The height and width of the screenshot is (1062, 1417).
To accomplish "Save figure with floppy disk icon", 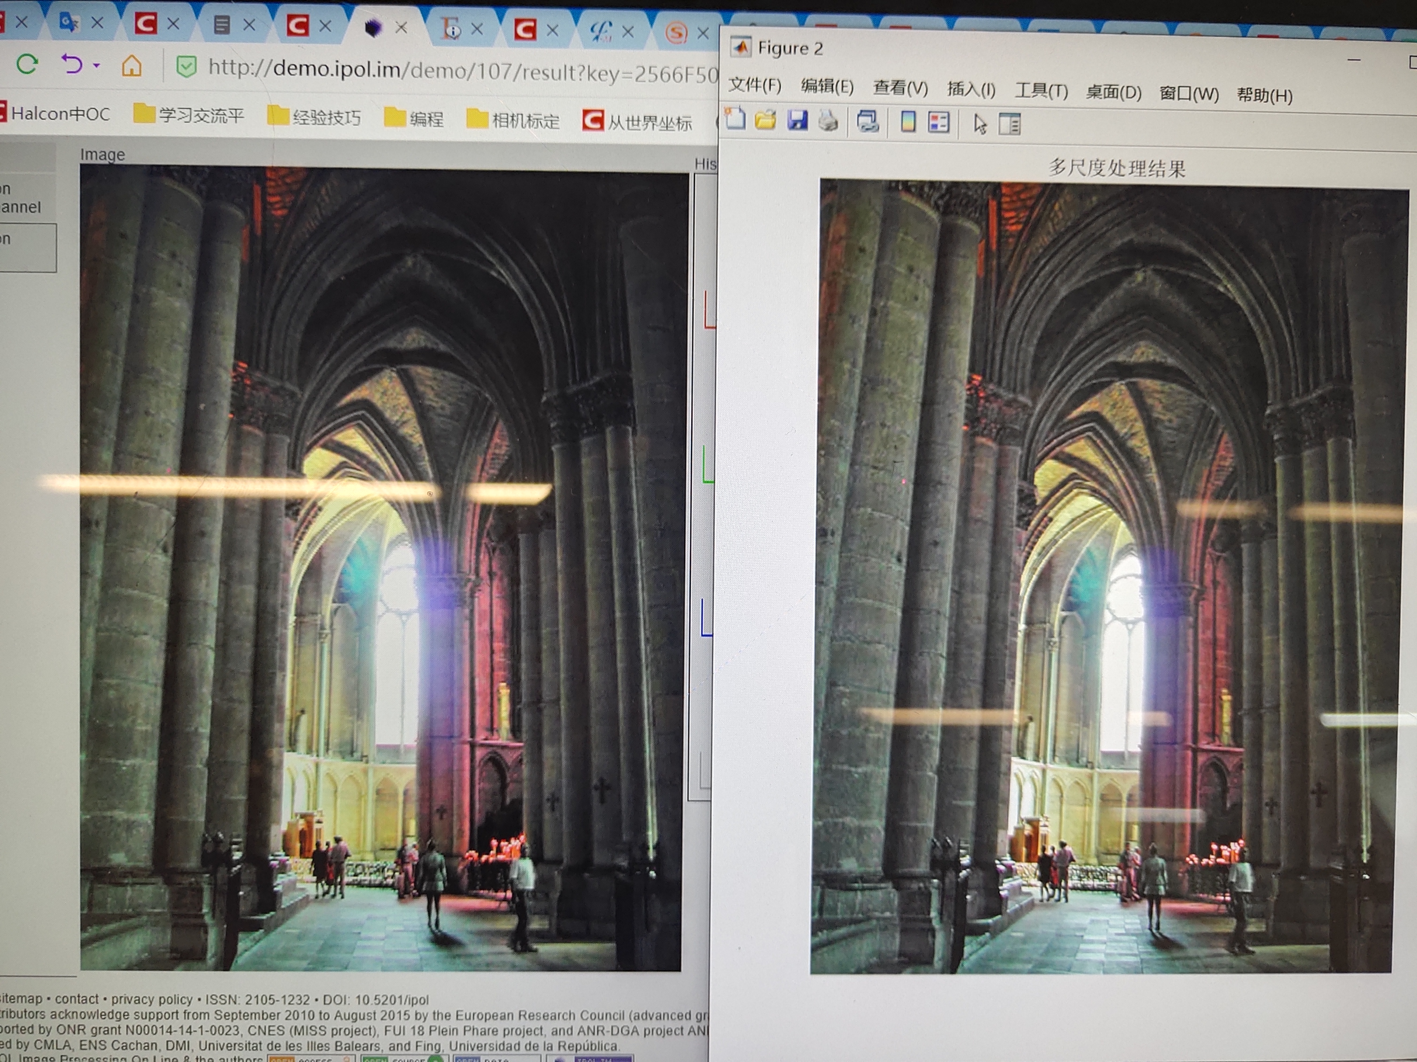I will point(797,120).
